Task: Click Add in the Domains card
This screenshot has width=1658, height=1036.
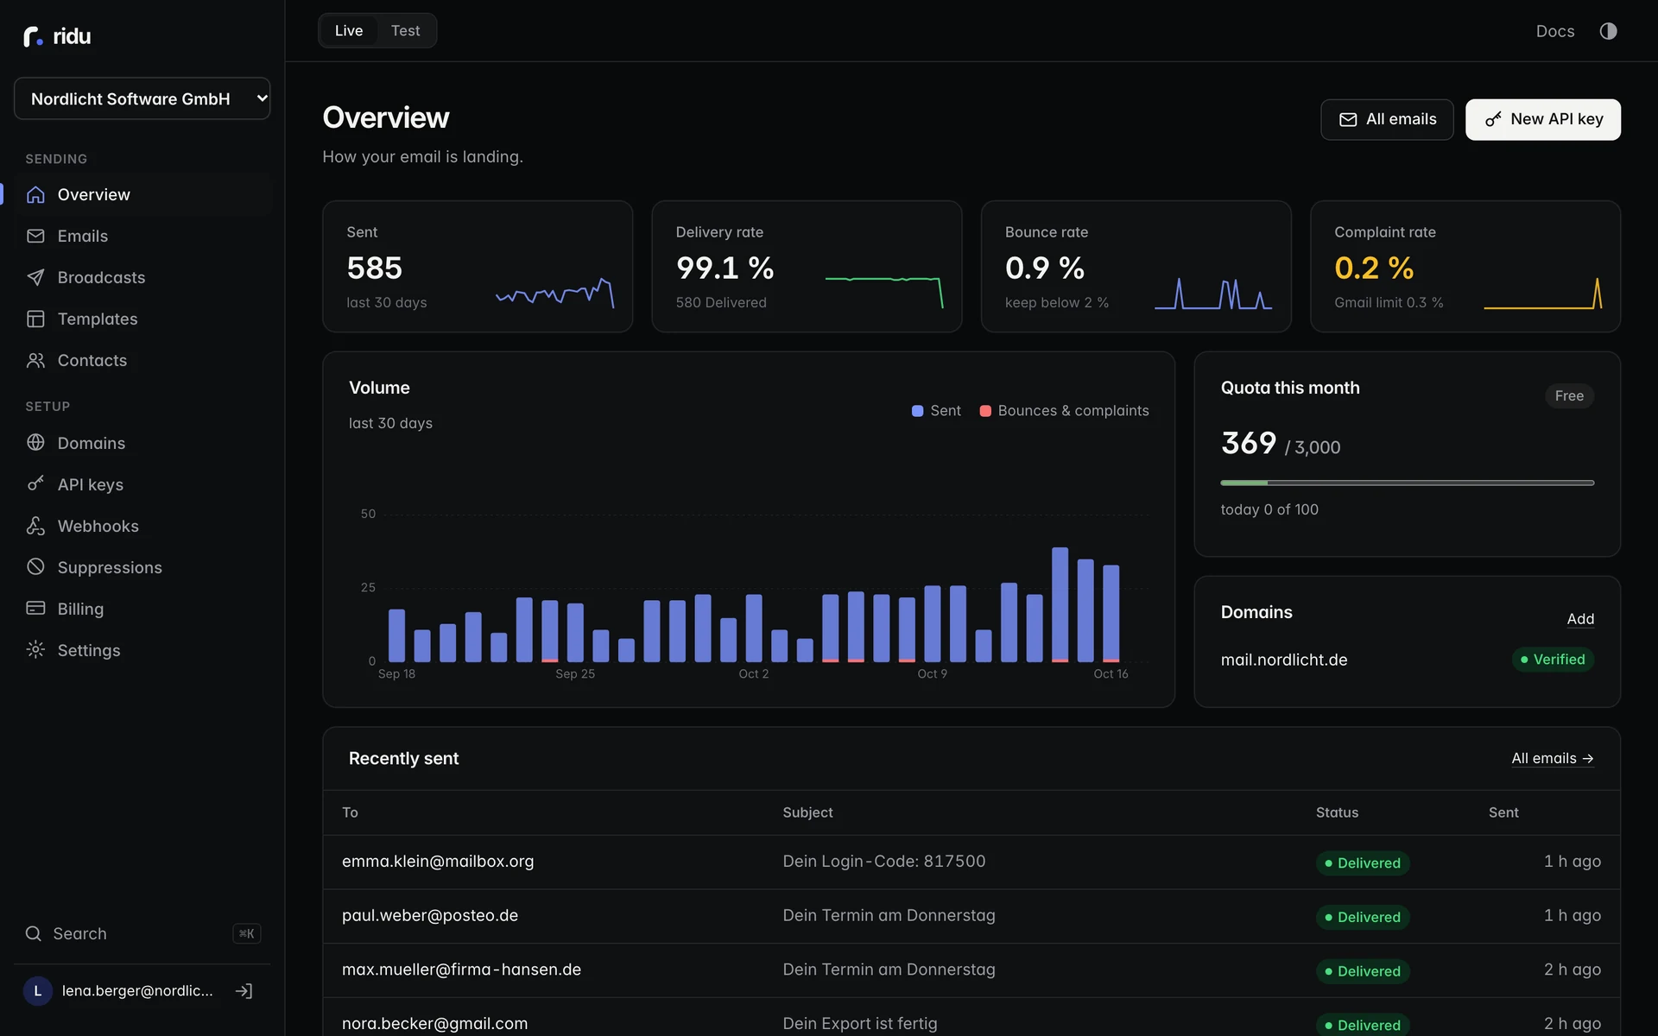Action: click(1580, 619)
